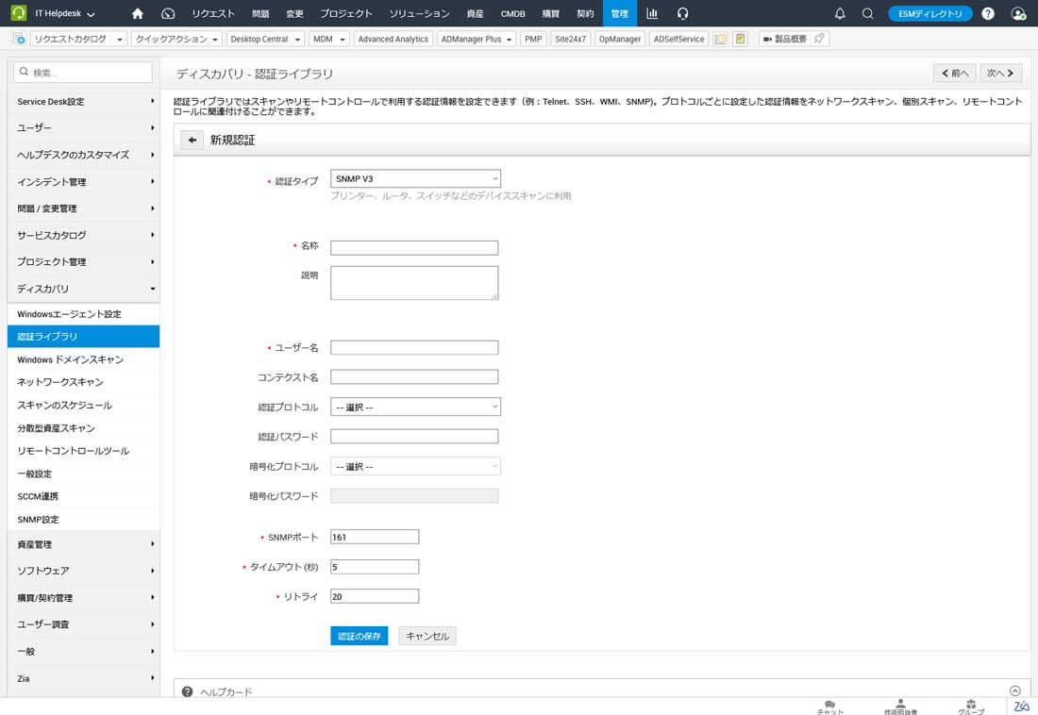The height and width of the screenshot is (715, 1038).
Task: Click the rocket icon beside 製品概要
Action: pos(819,39)
